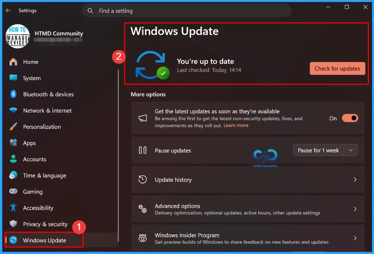Open the Learn more link
374x254 pixels.
(x=235, y=125)
